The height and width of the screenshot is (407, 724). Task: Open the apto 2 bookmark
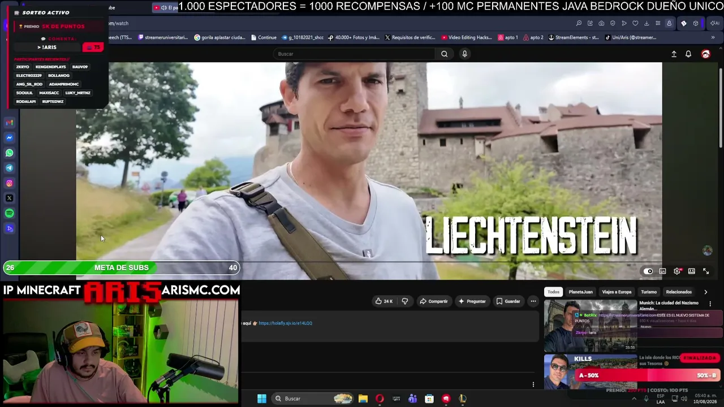point(533,37)
